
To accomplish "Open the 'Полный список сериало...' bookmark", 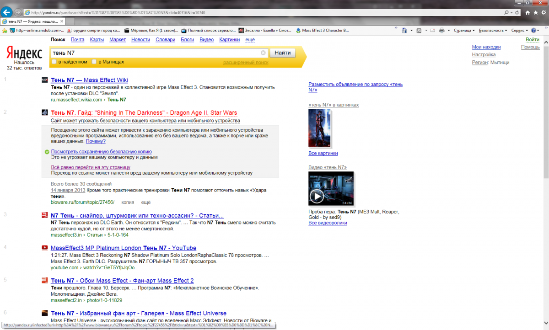I will pos(209,31).
